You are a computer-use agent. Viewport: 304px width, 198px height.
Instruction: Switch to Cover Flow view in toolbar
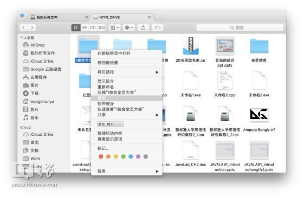point(101,28)
